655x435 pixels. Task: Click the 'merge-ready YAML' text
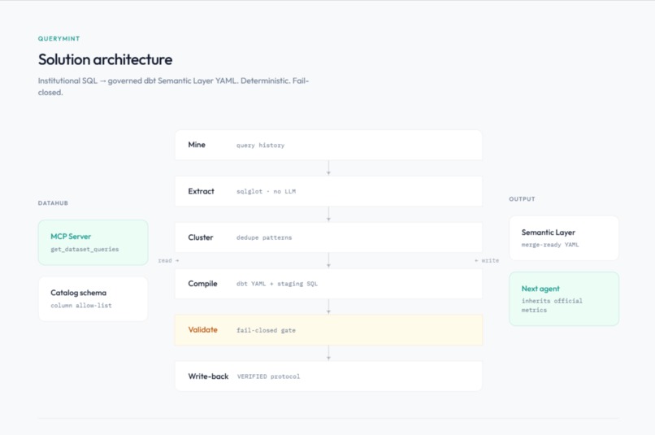point(550,245)
